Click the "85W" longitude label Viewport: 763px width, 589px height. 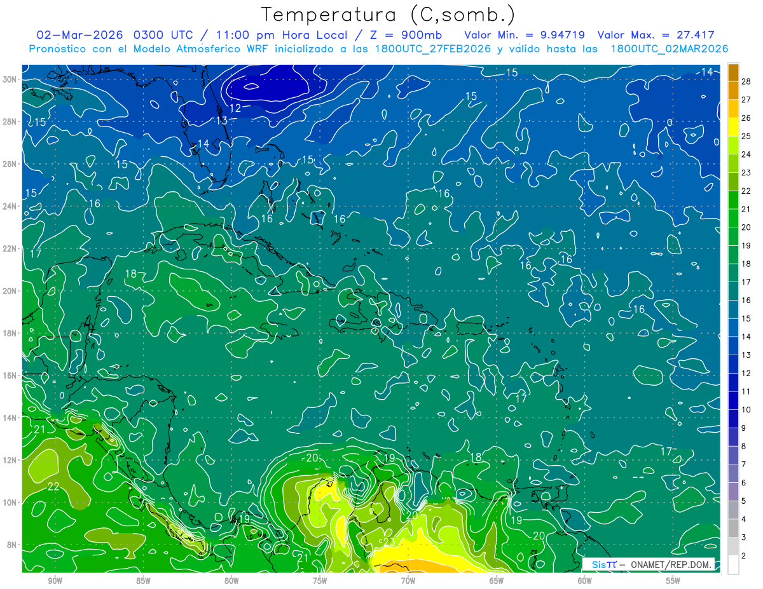pos(143,581)
